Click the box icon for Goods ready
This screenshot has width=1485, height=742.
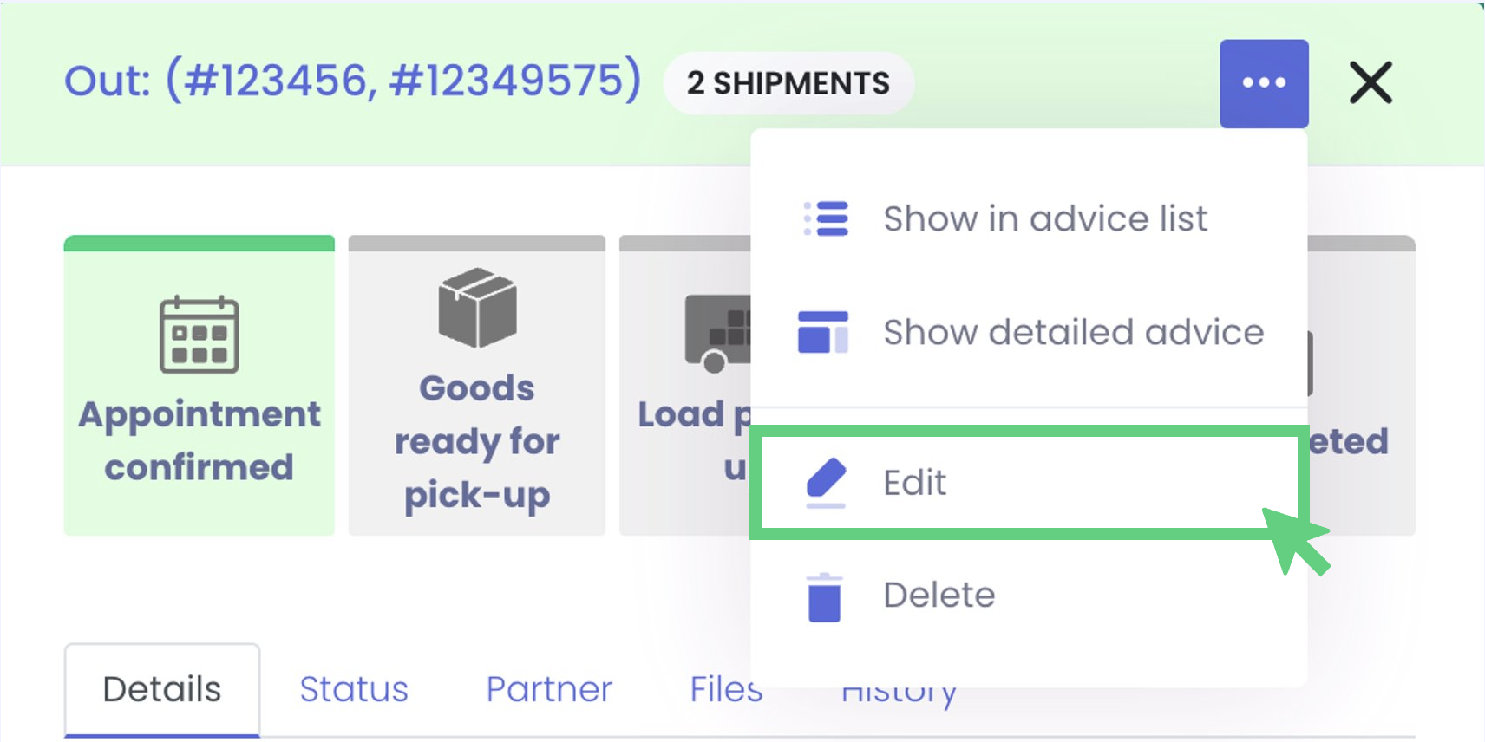coord(477,308)
